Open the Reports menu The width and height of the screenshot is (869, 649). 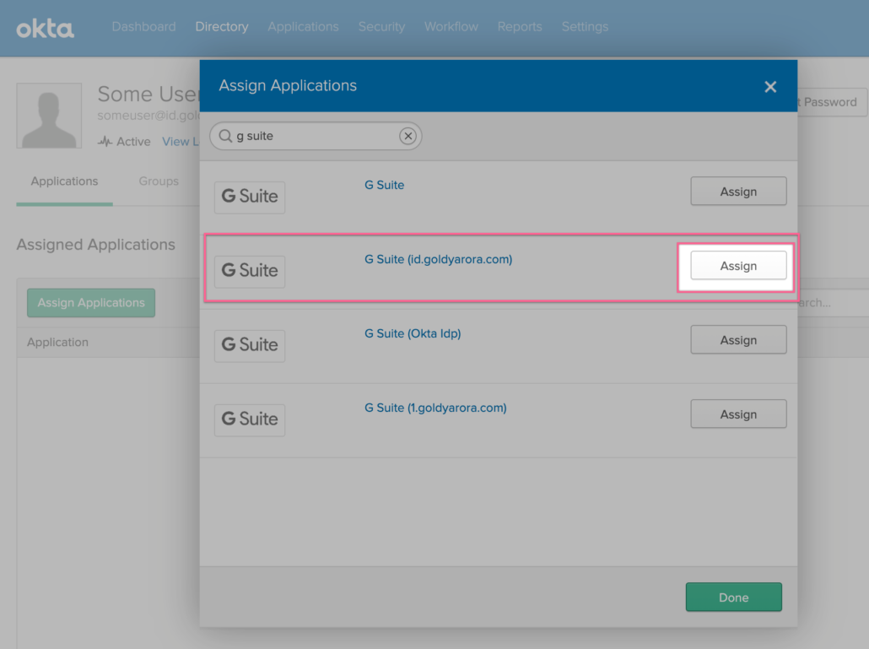(520, 27)
